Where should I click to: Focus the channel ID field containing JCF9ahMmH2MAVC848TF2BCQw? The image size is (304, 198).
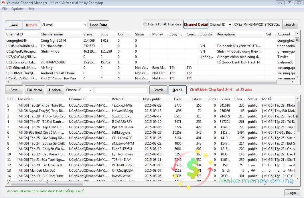(257, 25)
